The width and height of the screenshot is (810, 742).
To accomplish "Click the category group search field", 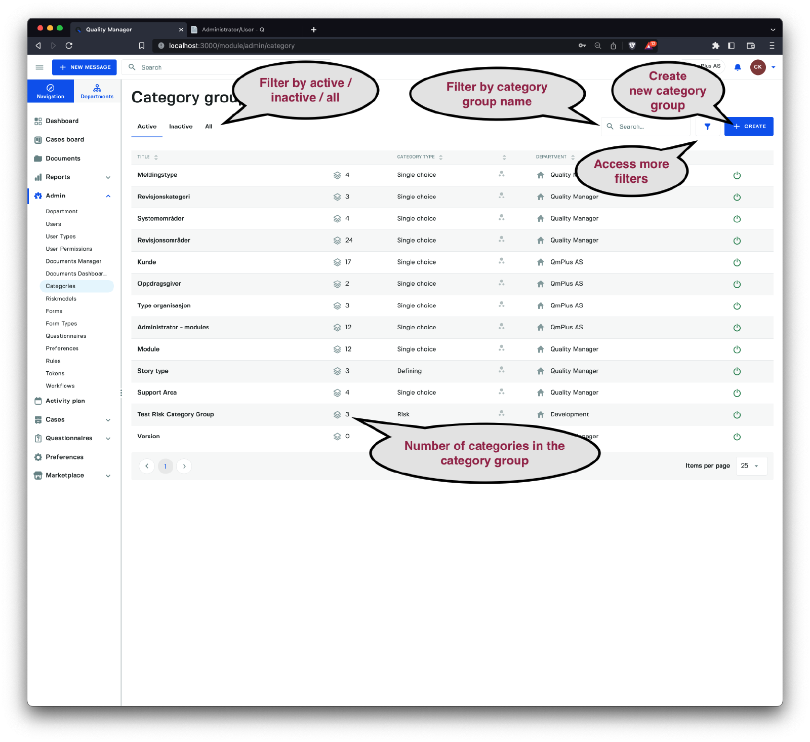I will (x=651, y=127).
